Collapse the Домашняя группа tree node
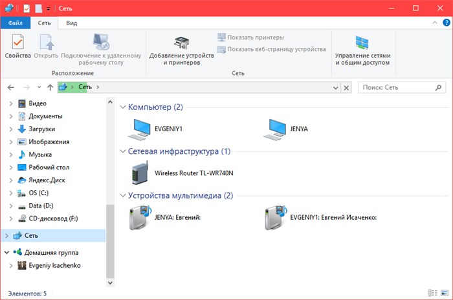Screen dimensions: 453x300 pos(6,252)
